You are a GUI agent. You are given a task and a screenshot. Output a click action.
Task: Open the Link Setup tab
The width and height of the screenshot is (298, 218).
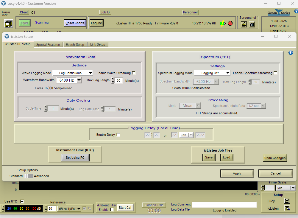point(98,44)
